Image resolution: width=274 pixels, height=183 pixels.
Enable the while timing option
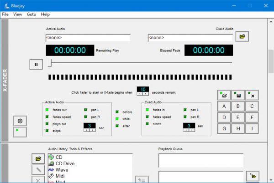point(117,119)
